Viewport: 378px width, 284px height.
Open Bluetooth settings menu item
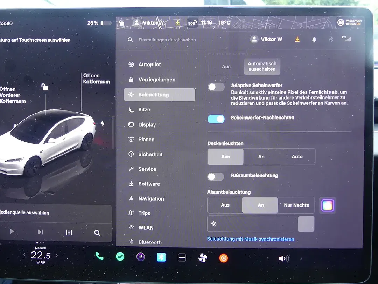tap(159, 242)
